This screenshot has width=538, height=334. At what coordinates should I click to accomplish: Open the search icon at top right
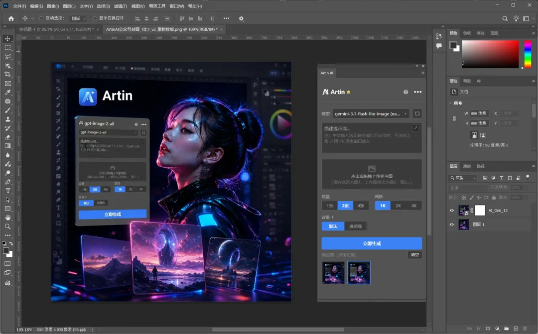click(x=505, y=18)
